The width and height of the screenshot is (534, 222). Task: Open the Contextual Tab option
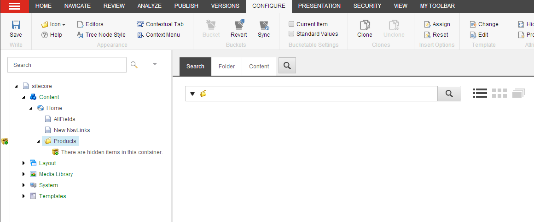click(160, 24)
